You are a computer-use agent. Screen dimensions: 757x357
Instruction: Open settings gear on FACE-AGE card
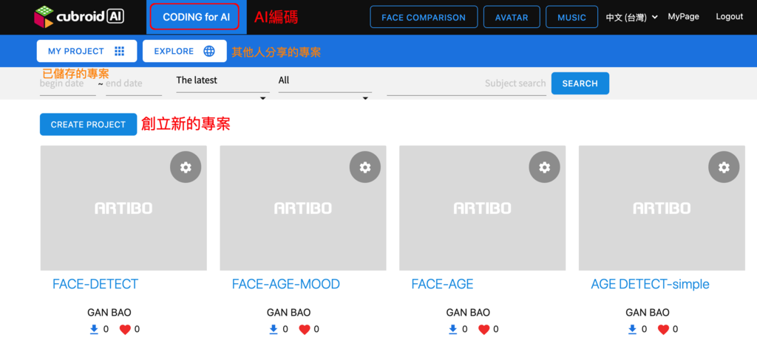(x=545, y=167)
